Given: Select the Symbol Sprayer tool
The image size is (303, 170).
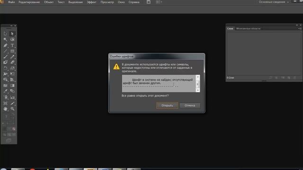Looking at the screenshot, I should (5, 97).
